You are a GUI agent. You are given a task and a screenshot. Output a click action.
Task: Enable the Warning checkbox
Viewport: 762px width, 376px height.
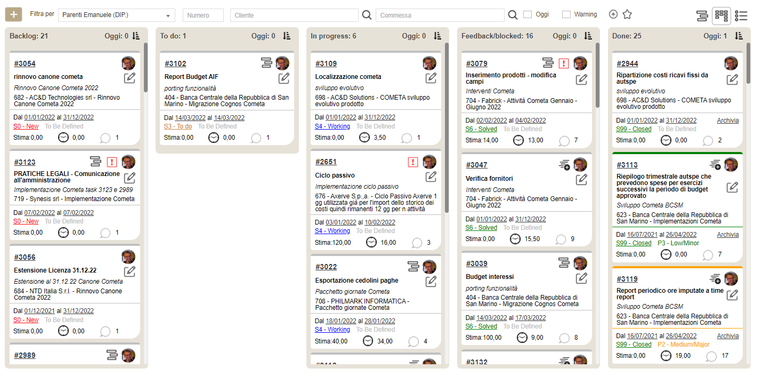pos(566,15)
